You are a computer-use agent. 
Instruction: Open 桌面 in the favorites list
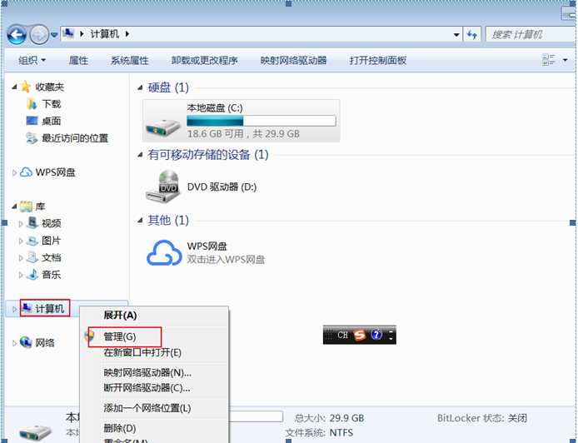coord(52,121)
